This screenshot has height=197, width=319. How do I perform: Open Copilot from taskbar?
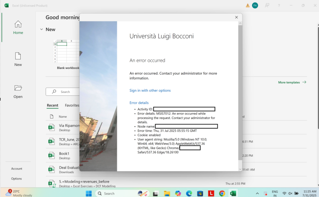tap(178, 193)
